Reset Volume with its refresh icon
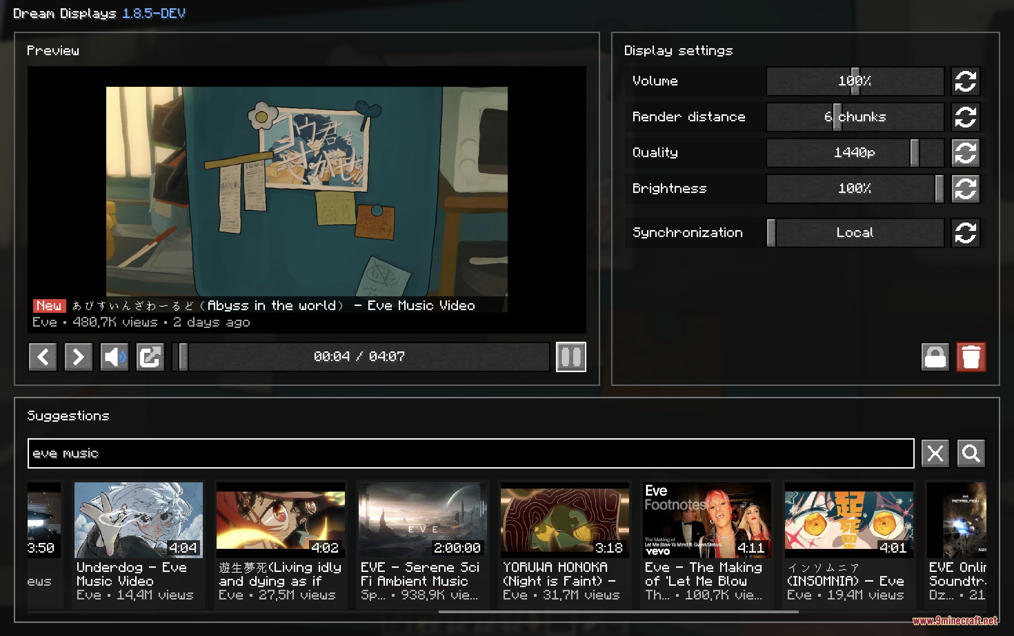 click(966, 81)
